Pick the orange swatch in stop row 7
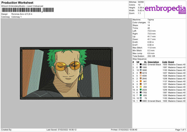 (x=141, y=81)
